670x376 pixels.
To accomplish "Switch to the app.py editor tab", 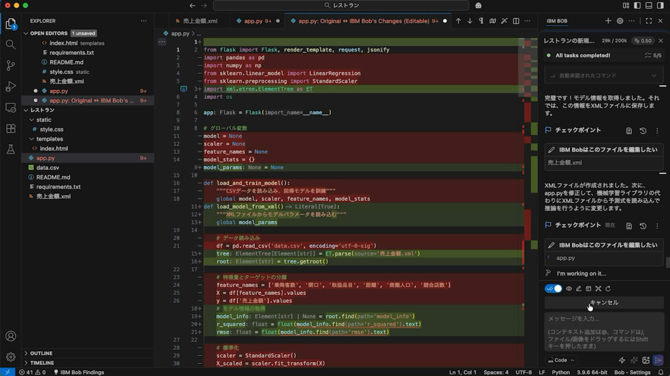I will 253,21.
